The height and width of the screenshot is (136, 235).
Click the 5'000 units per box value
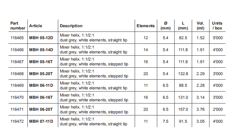click(x=217, y=38)
